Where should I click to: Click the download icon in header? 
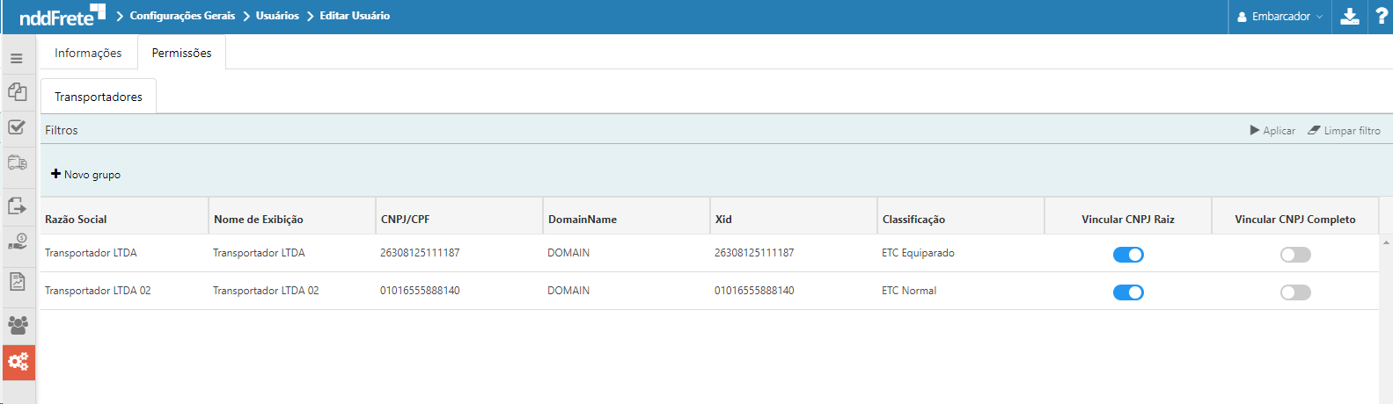tap(1350, 17)
